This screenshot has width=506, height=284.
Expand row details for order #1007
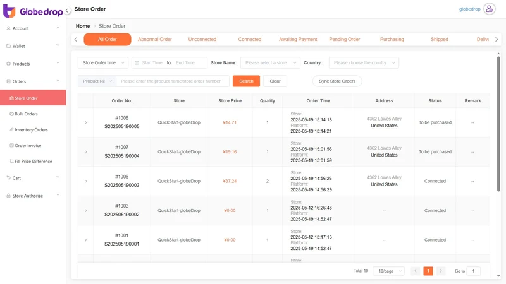click(x=86, y=152)
